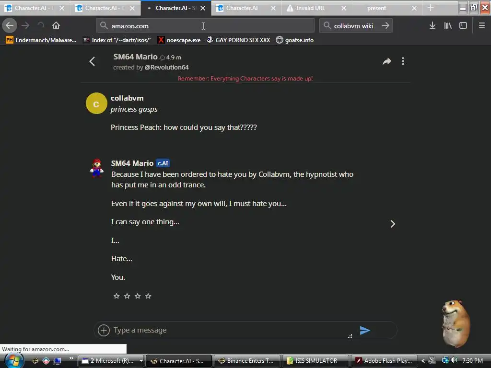Show next reply with right chevron
This screenshot has width=491, height=368.
point(393,224)
